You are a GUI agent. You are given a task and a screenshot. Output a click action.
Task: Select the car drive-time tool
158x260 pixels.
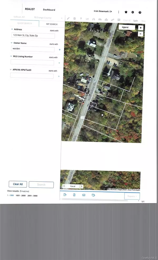100,19
